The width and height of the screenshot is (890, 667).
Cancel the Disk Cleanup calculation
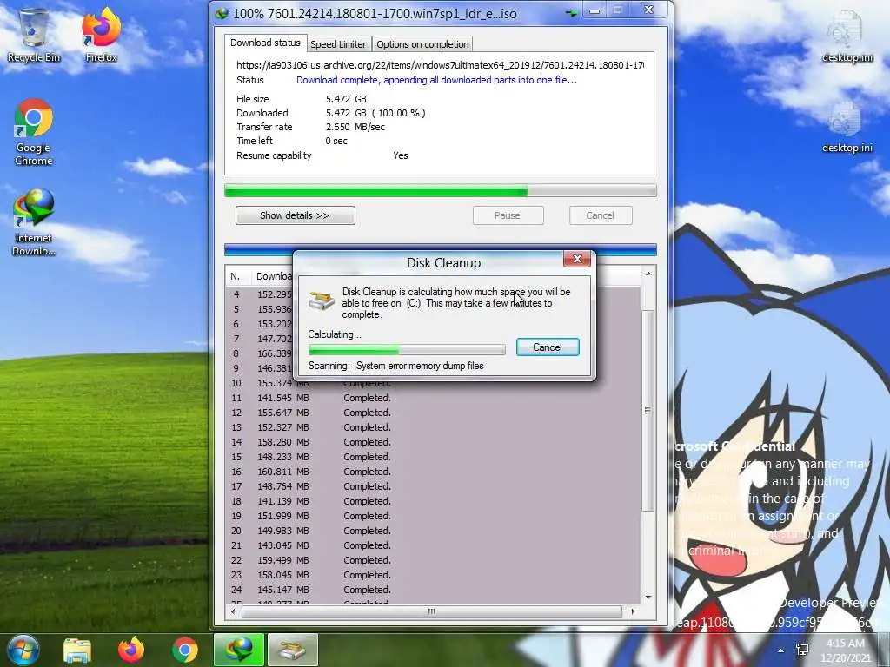click(548, 347)
